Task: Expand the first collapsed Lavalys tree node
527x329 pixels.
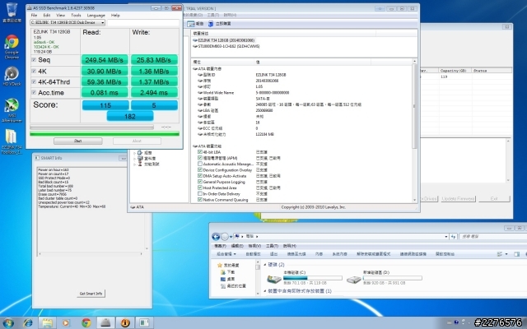Action: [135, 153]
